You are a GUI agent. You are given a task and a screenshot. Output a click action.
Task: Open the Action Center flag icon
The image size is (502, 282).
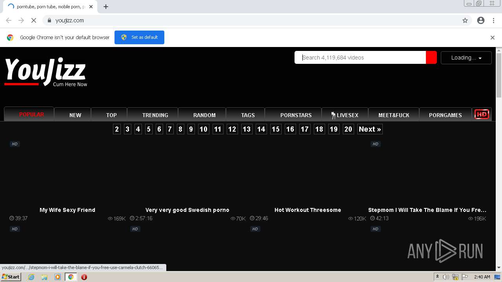click(465, 277)
